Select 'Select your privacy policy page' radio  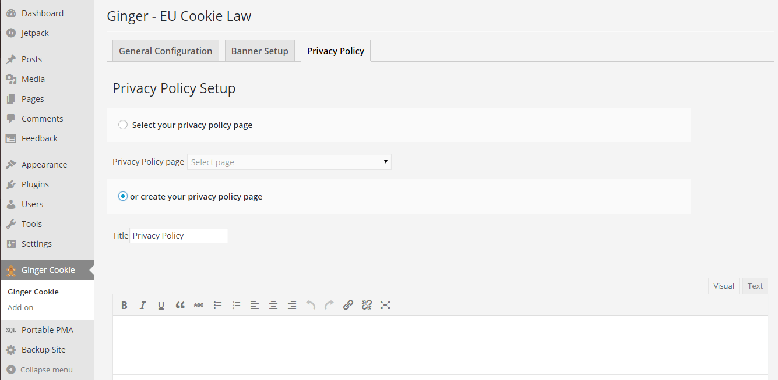point(123,125)
